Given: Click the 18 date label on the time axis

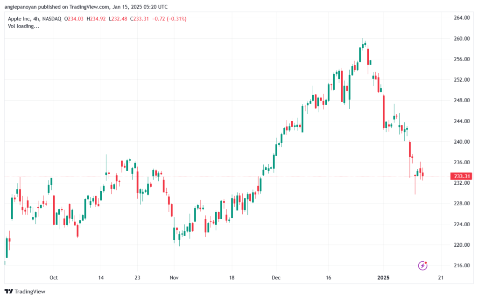Looking at the screenshot, I should pos(232,278).
